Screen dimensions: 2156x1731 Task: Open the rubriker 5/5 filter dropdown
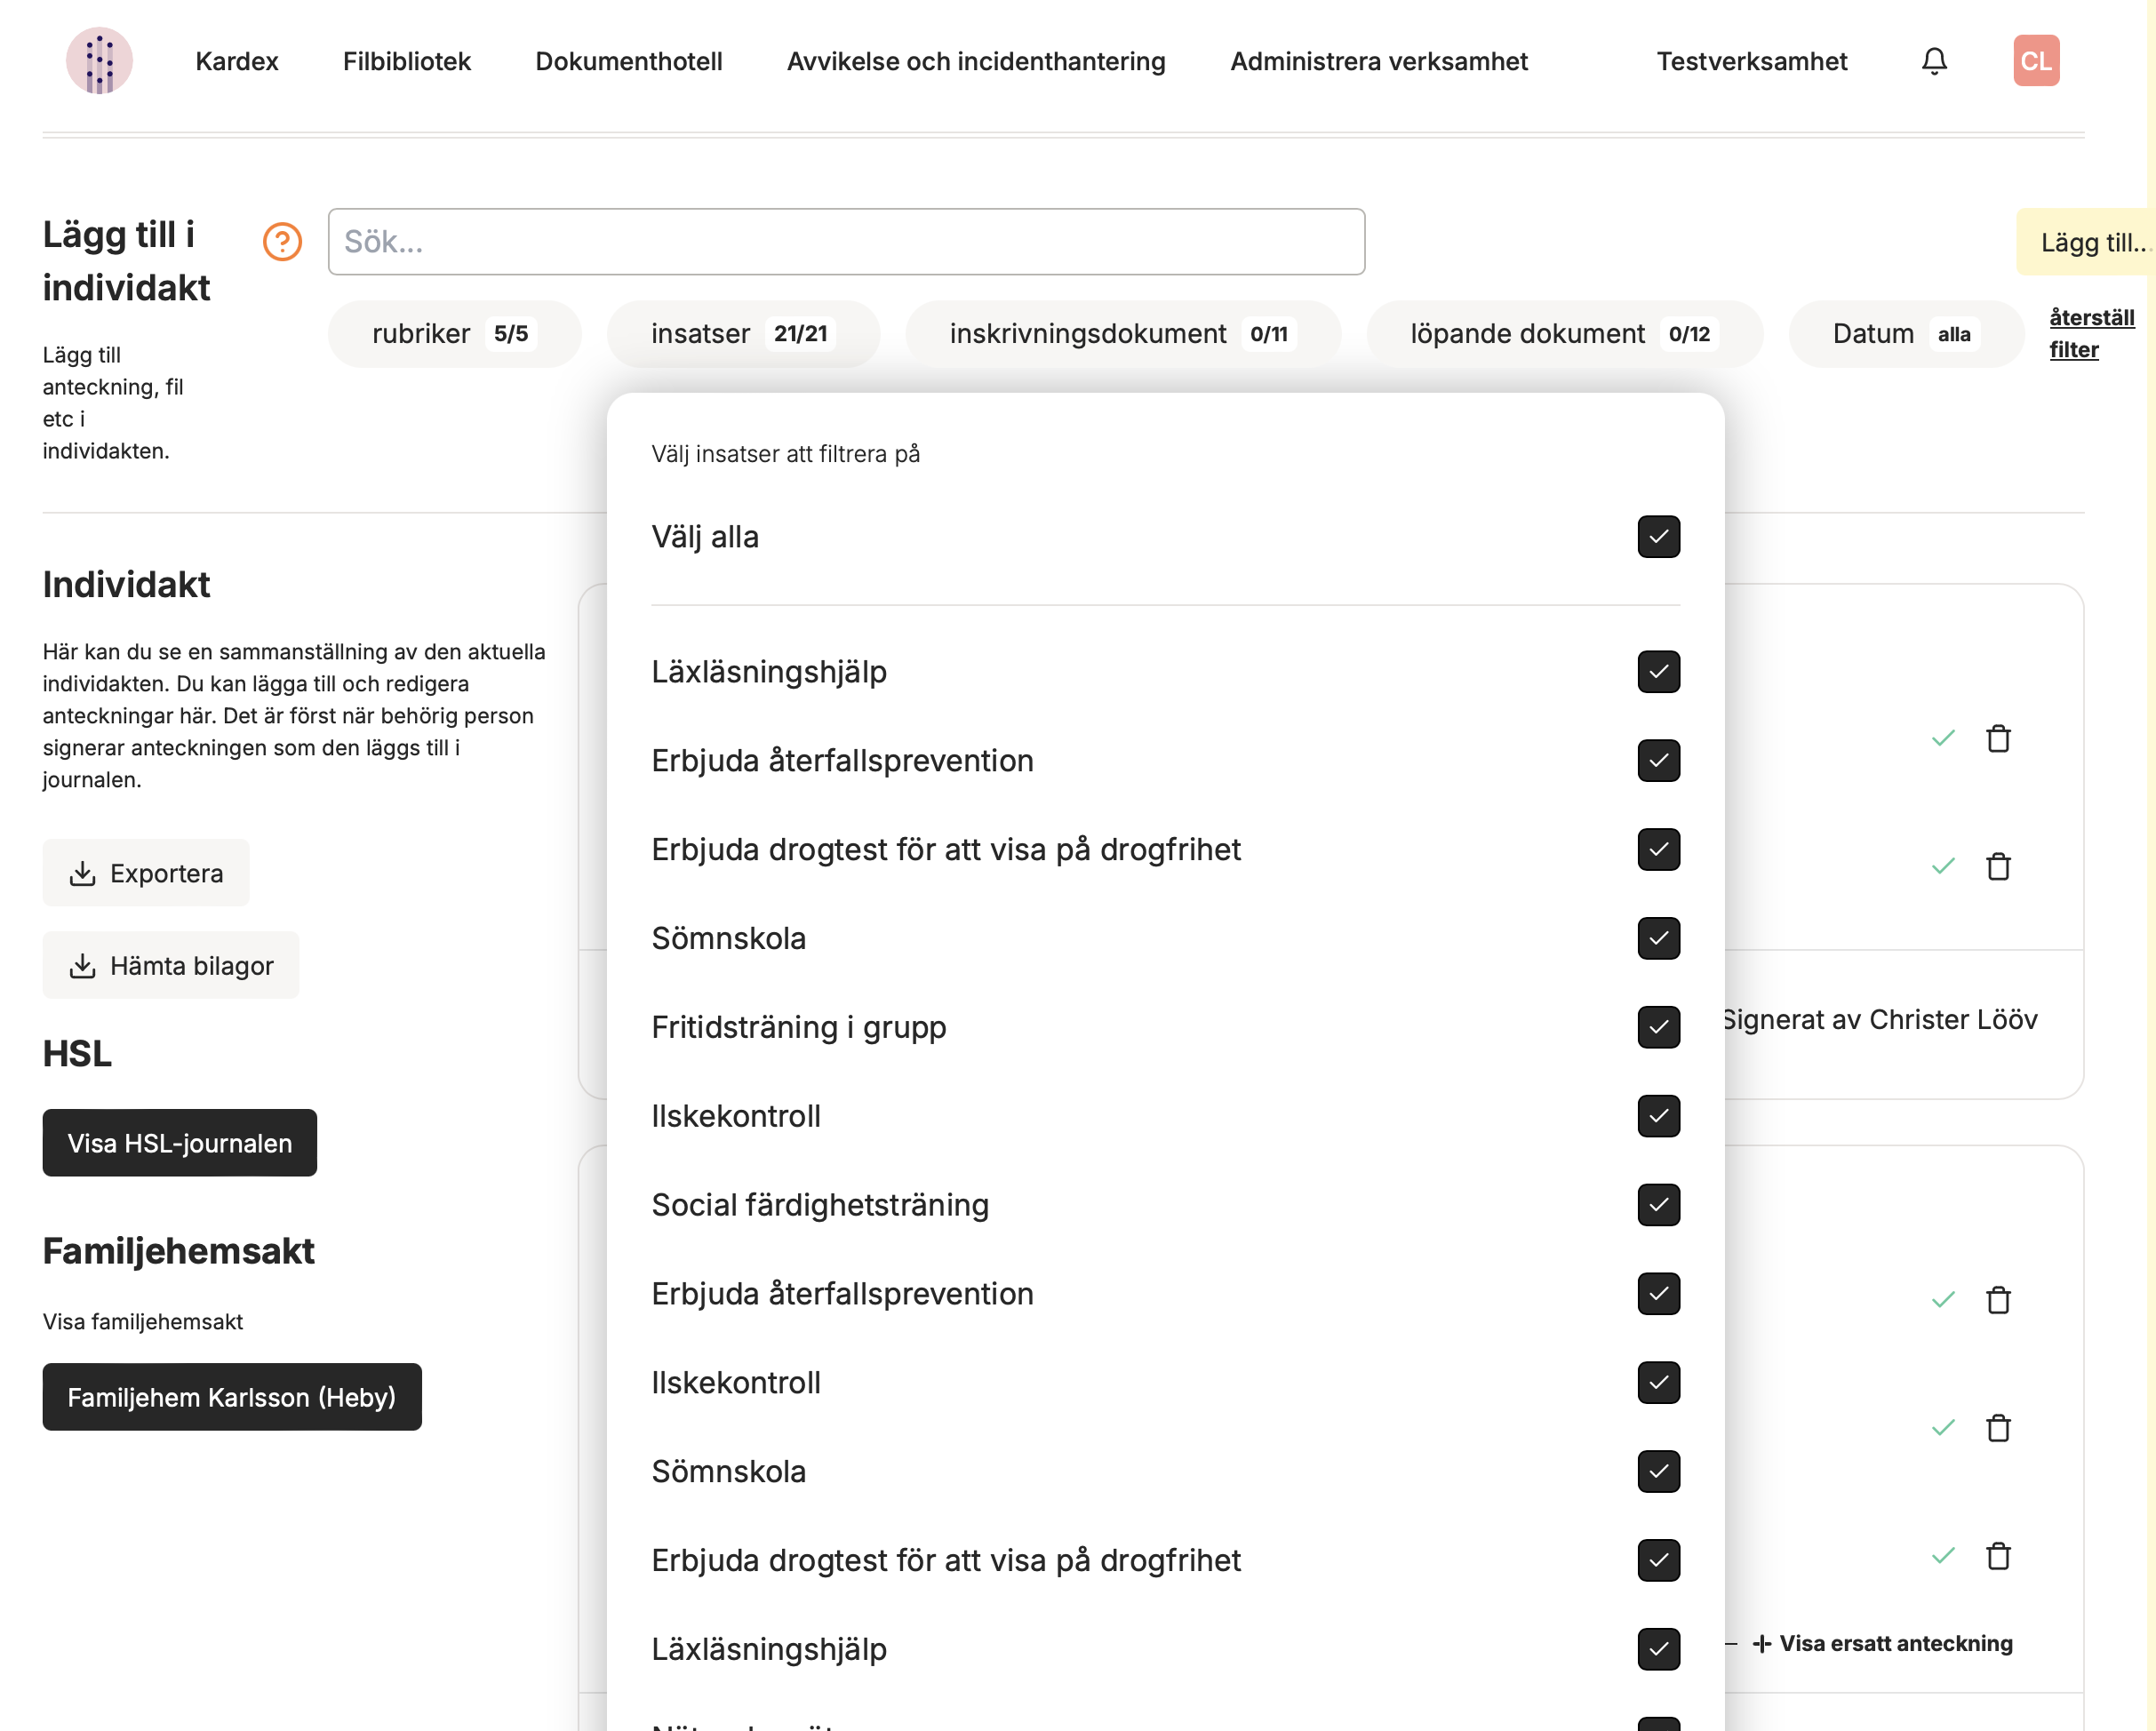click(x=453, y=334)
